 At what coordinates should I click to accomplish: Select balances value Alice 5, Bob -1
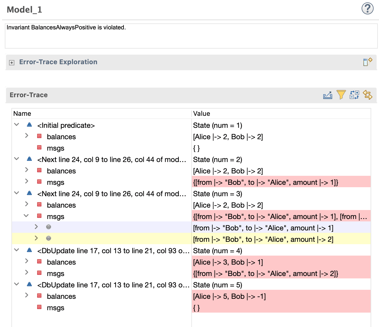[x=229, y=296]
